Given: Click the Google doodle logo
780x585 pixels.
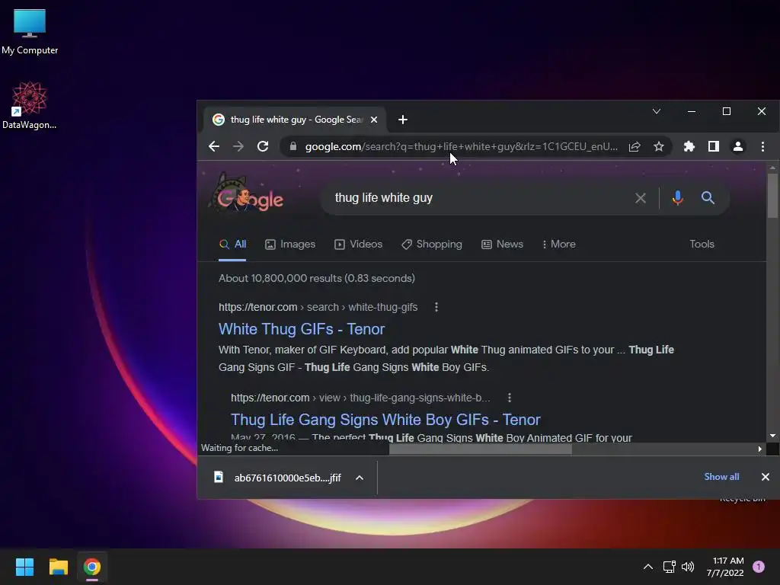Looking at the screenshot, I should pos(246,194).
